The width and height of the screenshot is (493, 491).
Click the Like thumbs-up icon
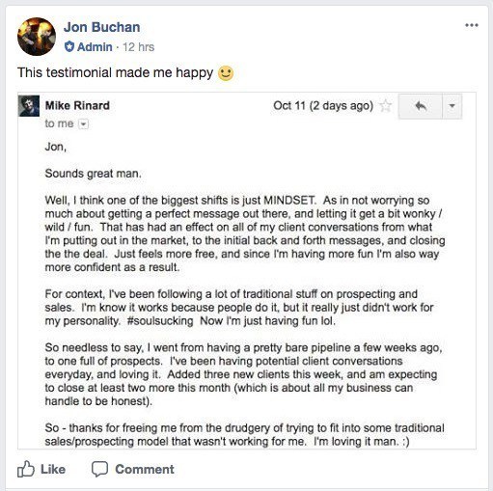click(26, 469)
